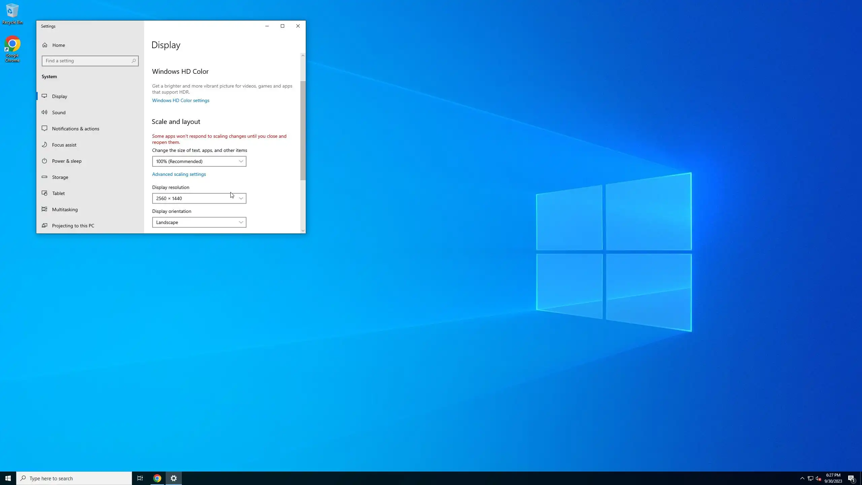Open the 2560 × 1440 resolution dropdown
The width and height of the screenshot is (862, 485).
(x=199, y=198)
